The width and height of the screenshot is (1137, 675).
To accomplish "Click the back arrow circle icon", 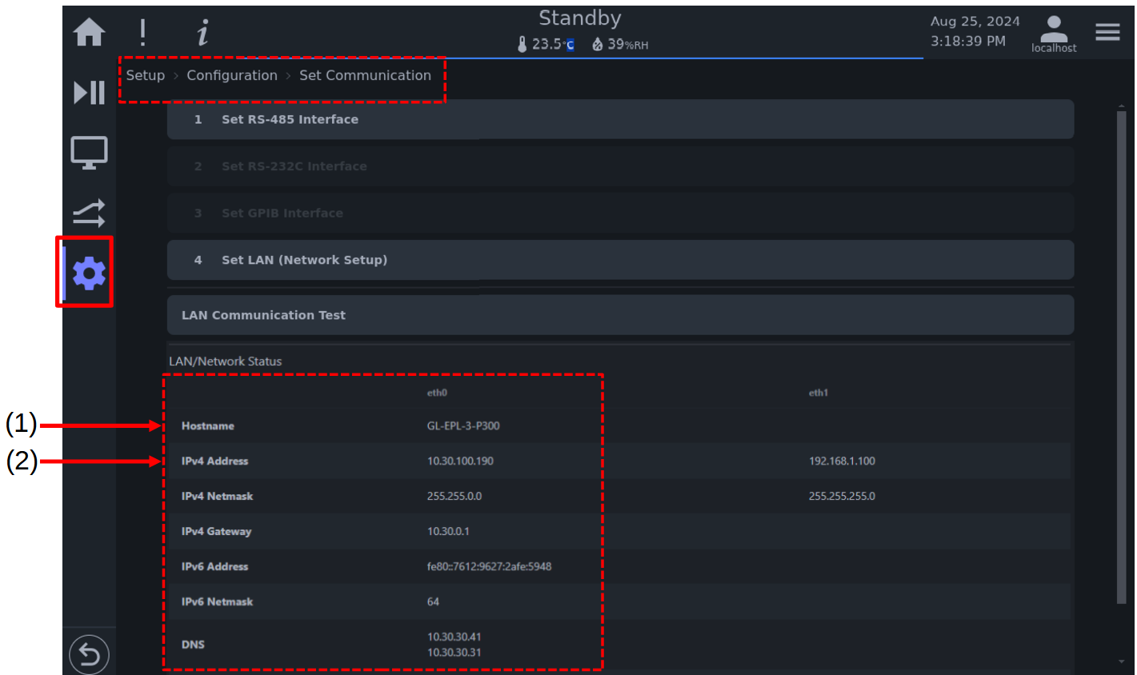I will (x=89, y=655).
